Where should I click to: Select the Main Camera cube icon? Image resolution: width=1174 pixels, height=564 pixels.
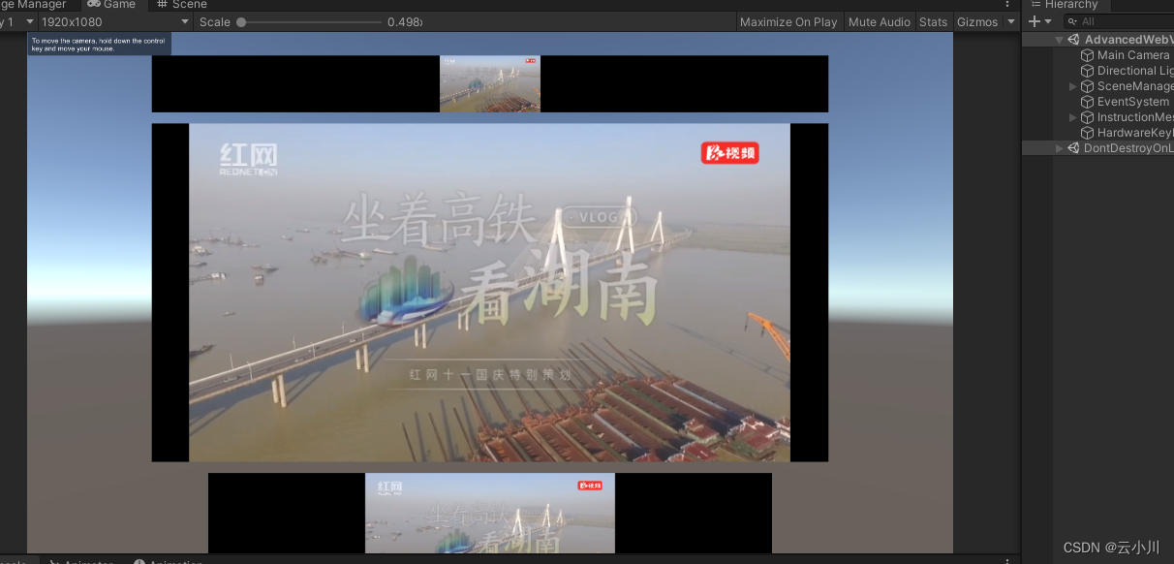(x=1086, y=54)
